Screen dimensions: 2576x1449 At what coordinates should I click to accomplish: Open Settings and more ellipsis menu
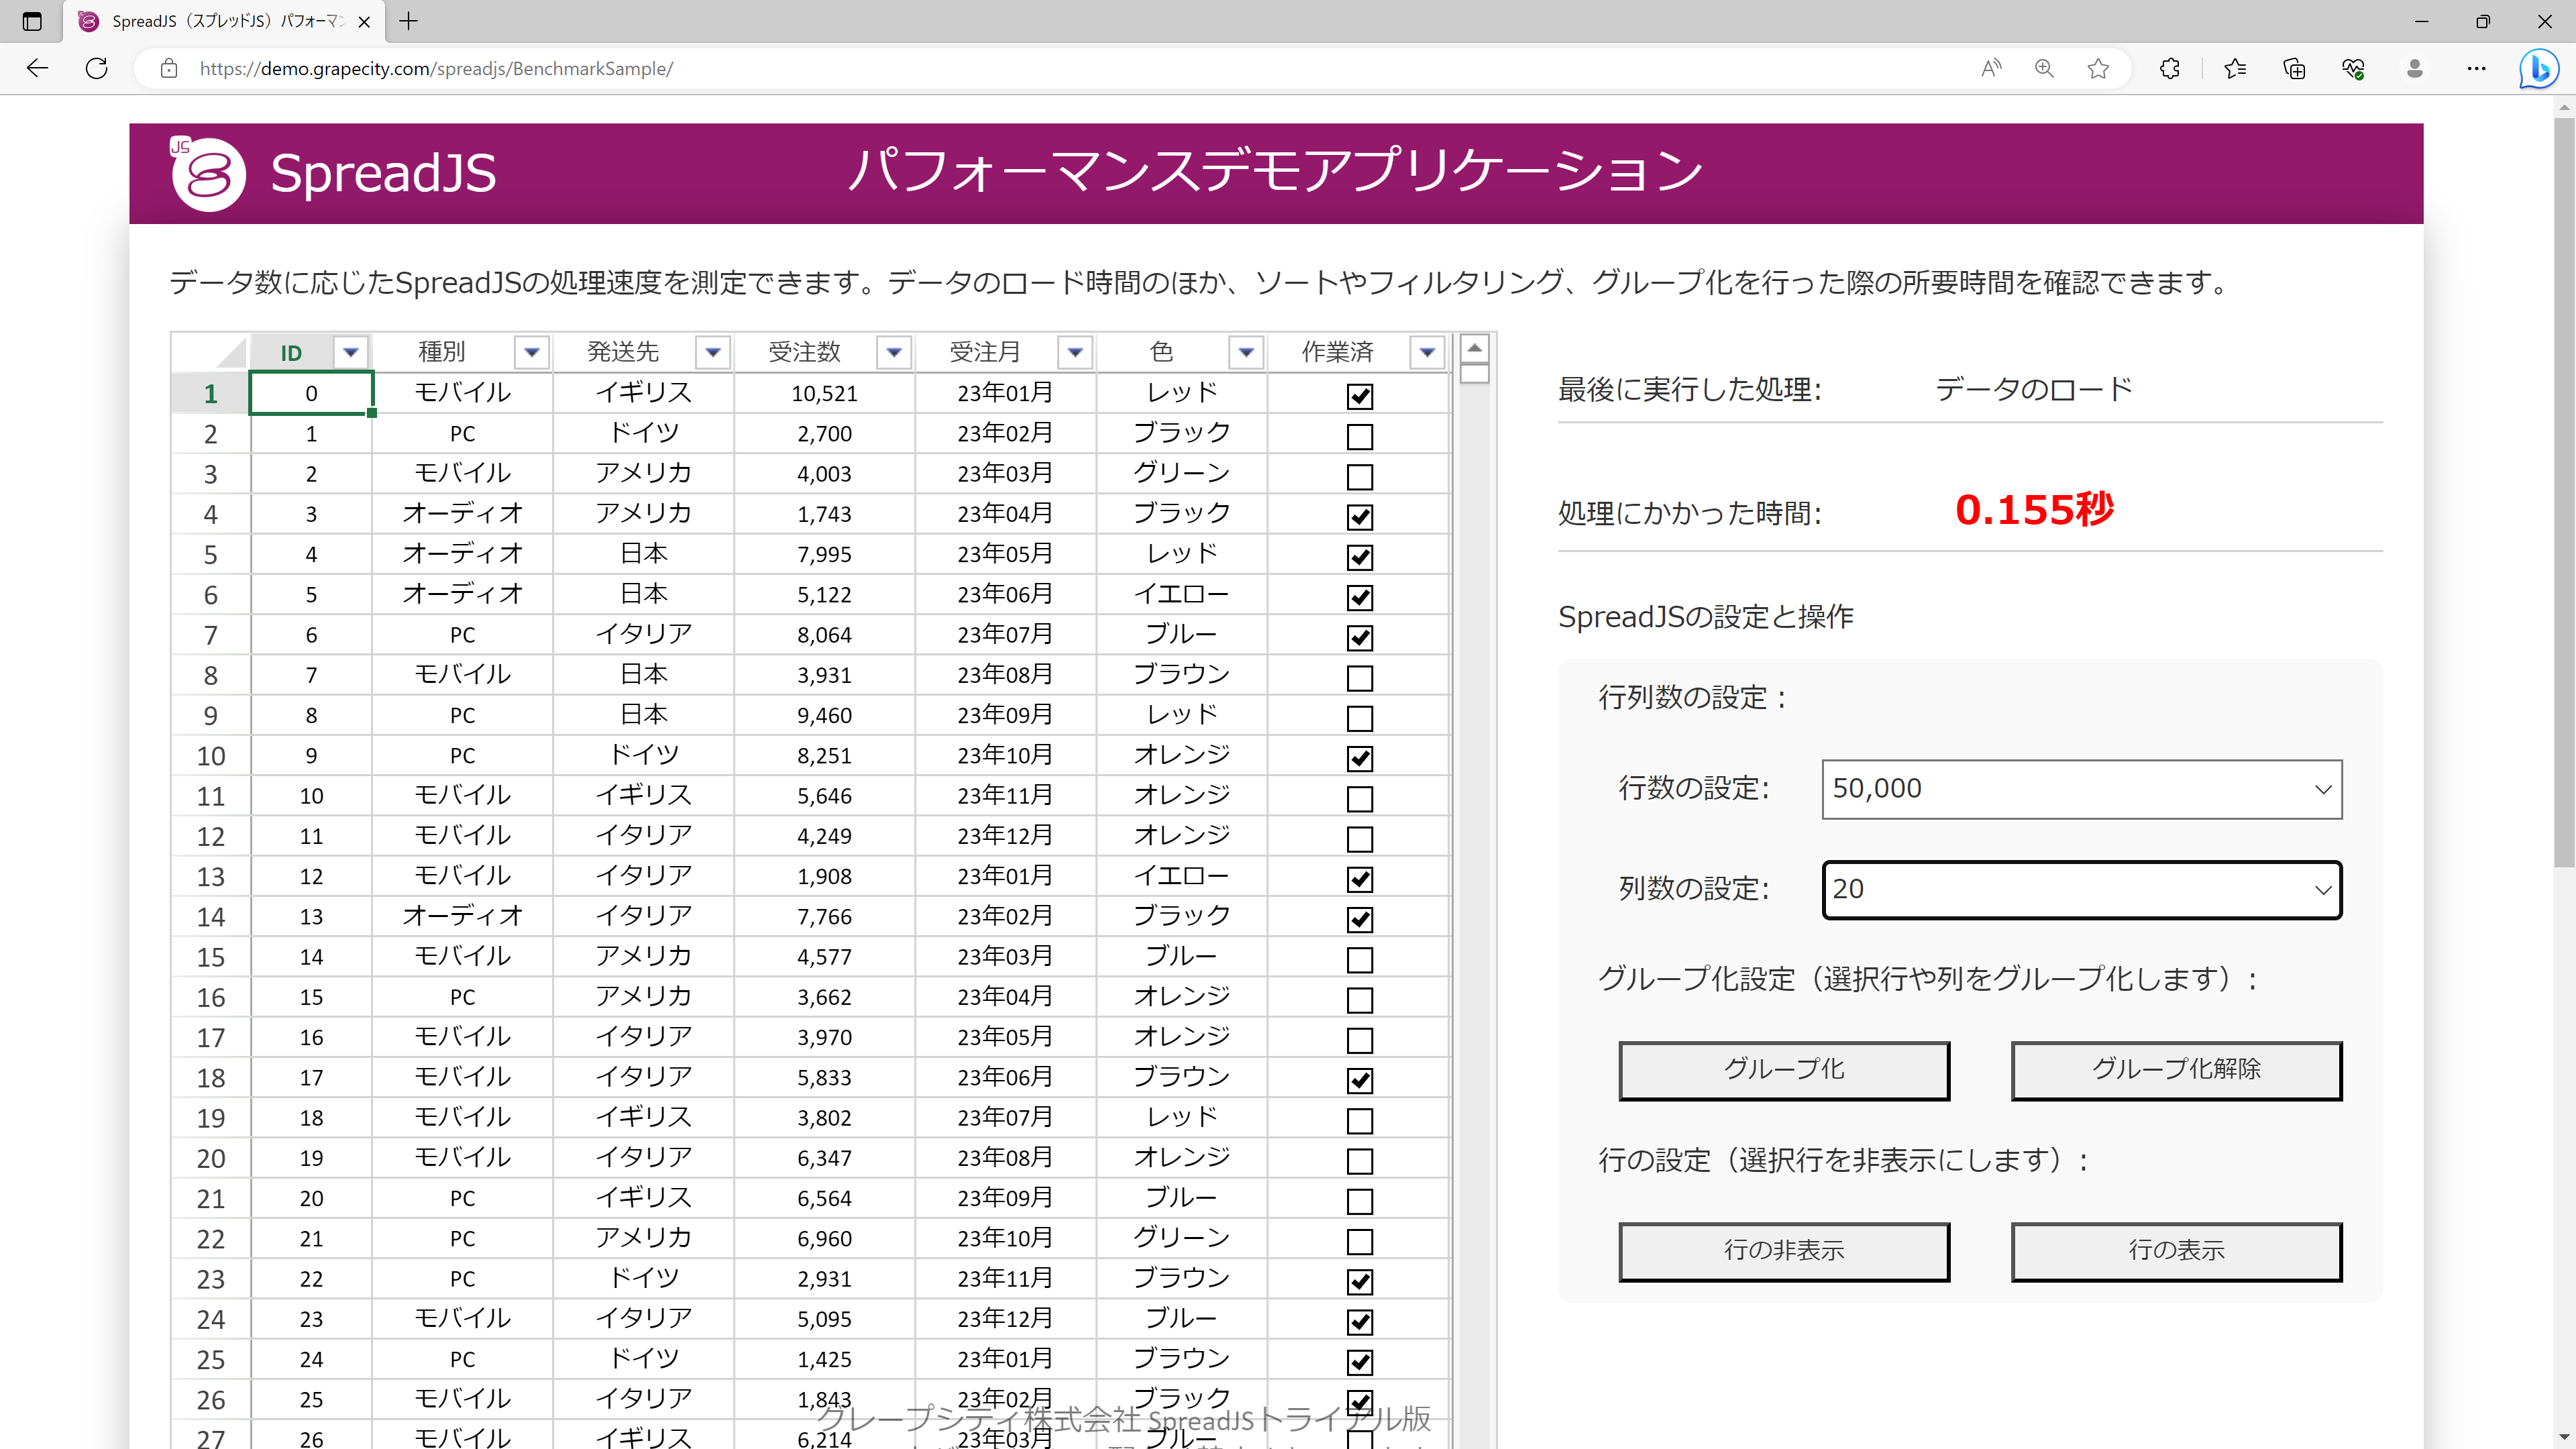(2476, 69)
